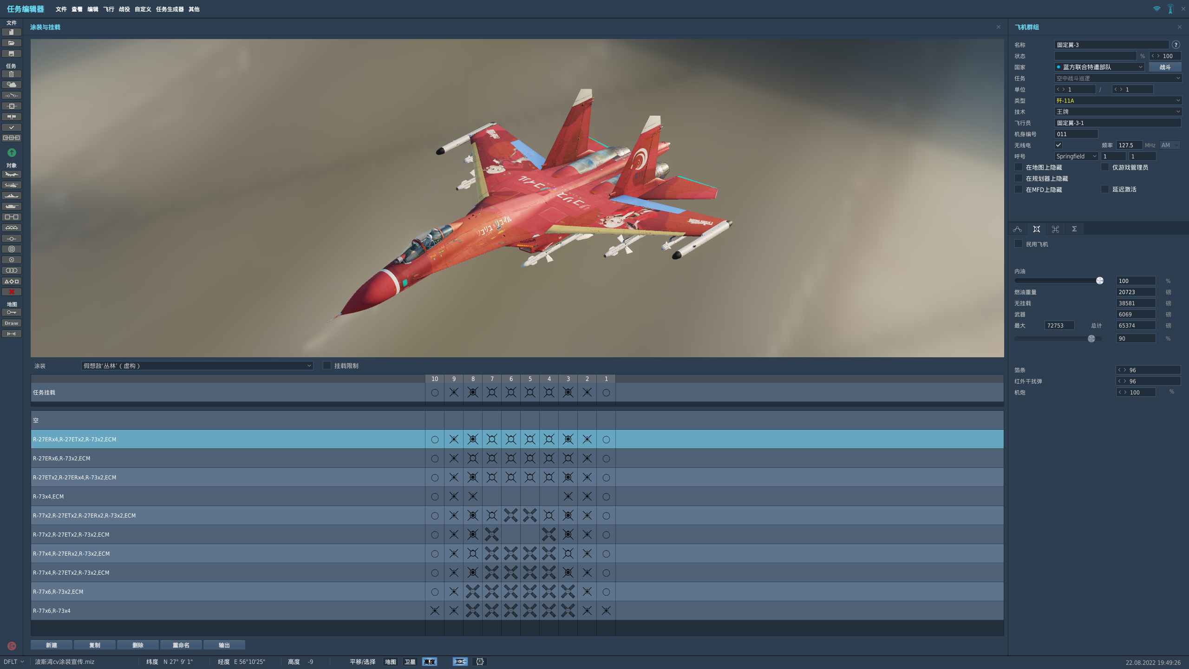Open the mission briefing icon
This screenshot has height=669, width=1189.
(11, 74)
